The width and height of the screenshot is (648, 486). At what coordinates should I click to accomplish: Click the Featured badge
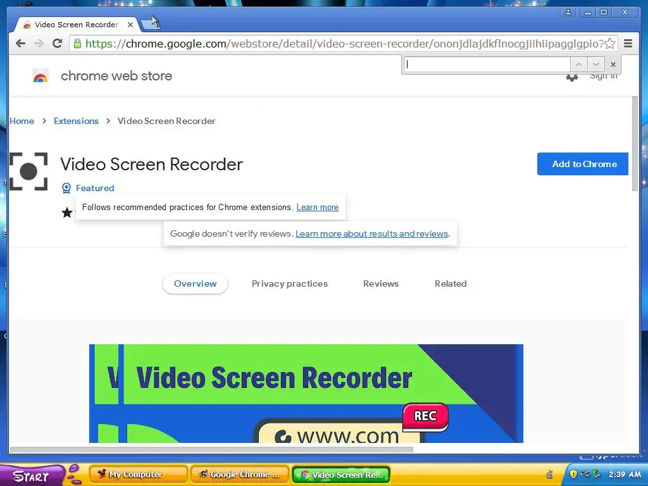tap(88, 188)
